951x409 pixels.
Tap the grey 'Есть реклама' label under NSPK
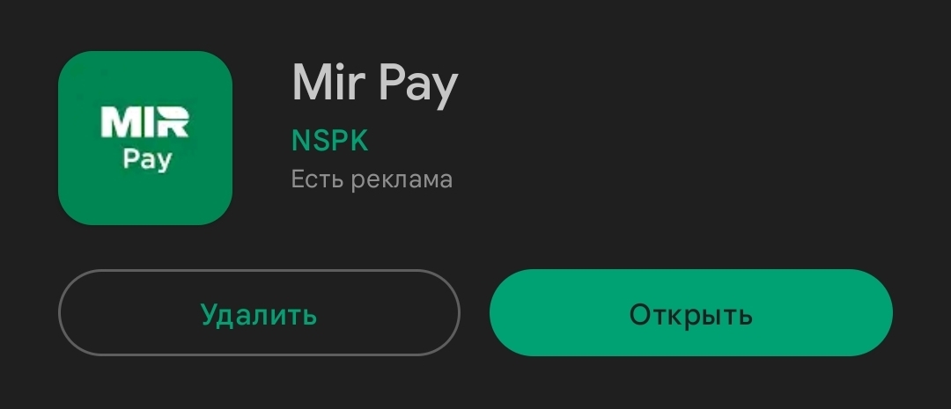pos(372,179)
